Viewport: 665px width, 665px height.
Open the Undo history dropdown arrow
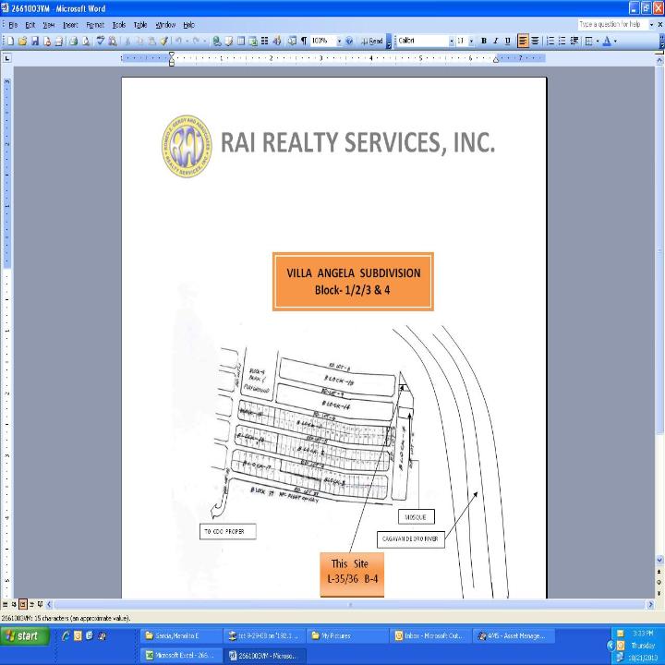click(x=187, y=42)
